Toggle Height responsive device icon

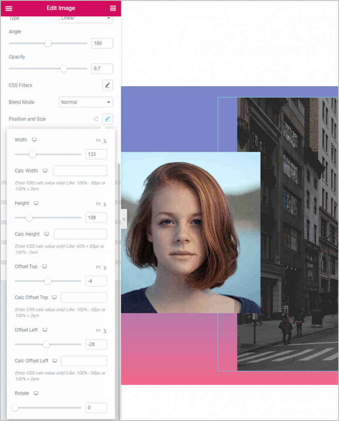36,203
